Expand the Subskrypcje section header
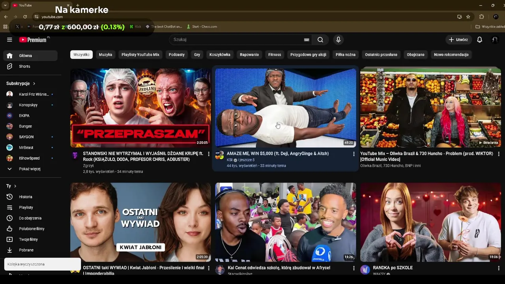The image size is (505, 284). [21, 84]
